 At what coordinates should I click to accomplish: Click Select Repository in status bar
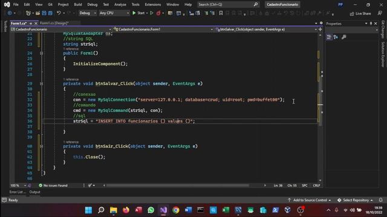355,200
